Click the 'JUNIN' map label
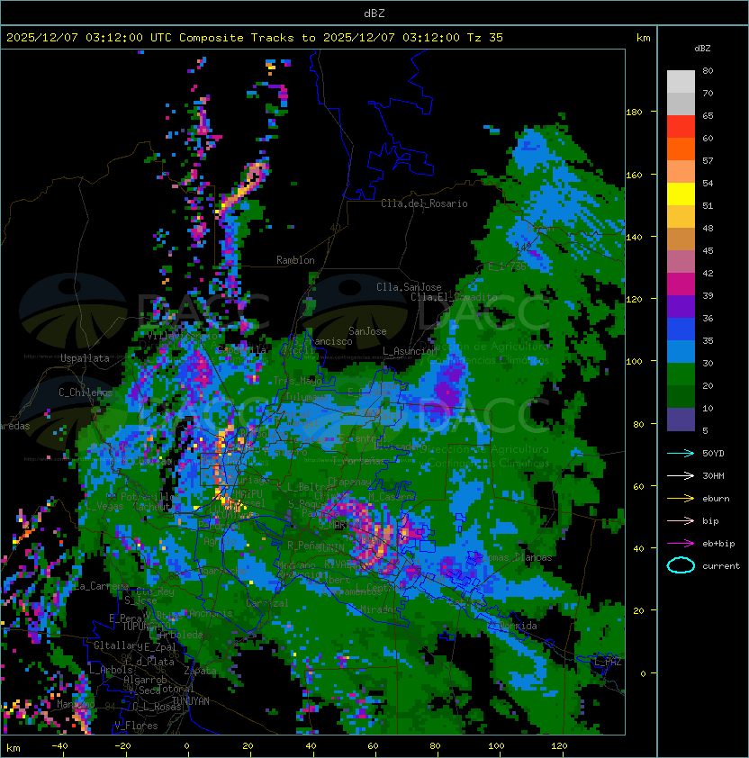Viewport: 749px width, 758px height. [330, 547]
